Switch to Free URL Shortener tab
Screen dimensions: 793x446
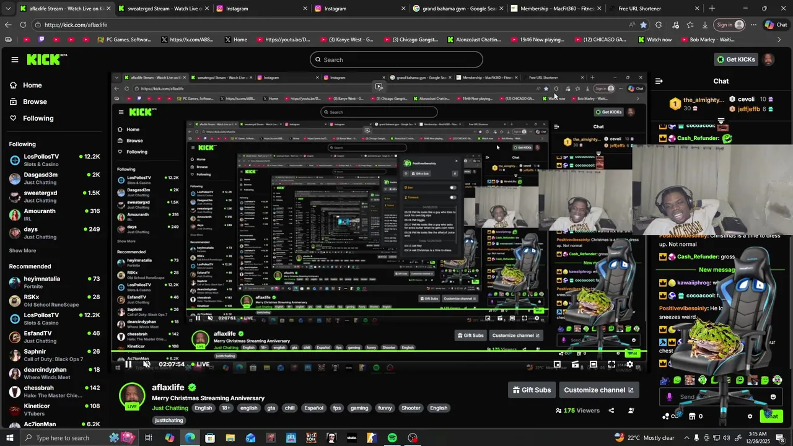tap(654, 9)
